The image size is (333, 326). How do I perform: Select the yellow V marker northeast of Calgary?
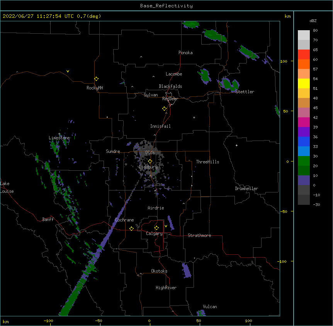(x=166, y=226)
